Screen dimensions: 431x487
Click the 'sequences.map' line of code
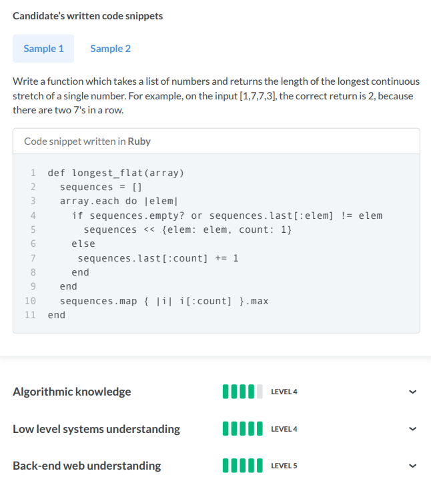point(164,301)
